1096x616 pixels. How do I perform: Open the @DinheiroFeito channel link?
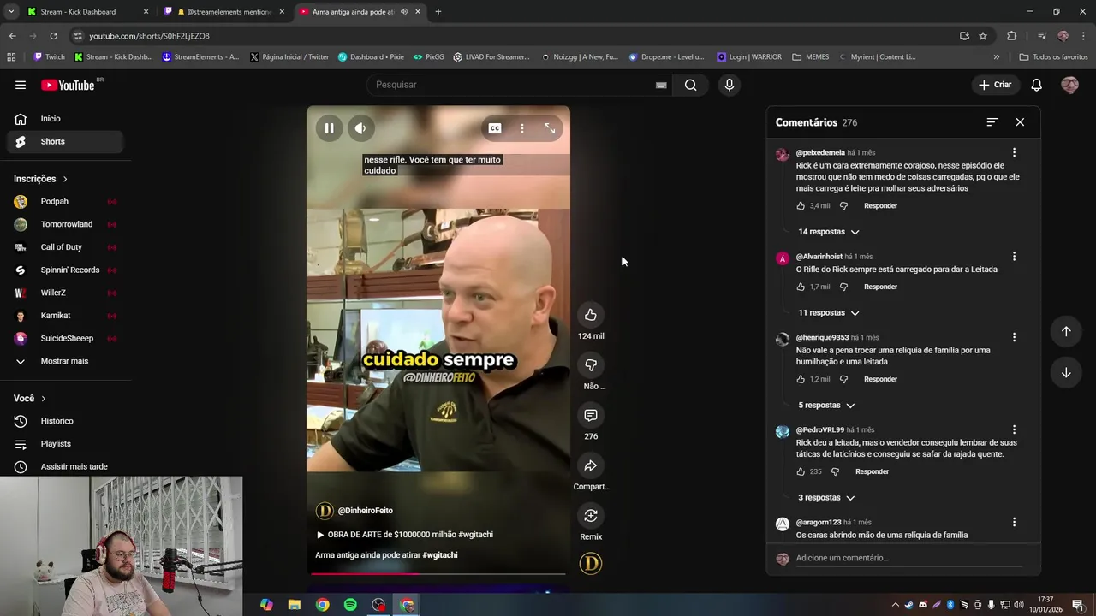[x=365, y=511]
